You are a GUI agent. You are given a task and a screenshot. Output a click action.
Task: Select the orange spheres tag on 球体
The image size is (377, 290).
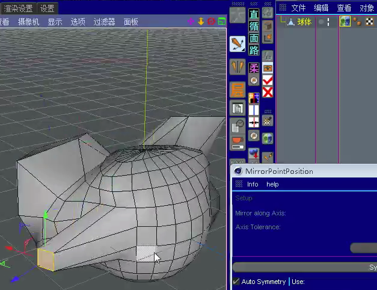coord(357,22)
